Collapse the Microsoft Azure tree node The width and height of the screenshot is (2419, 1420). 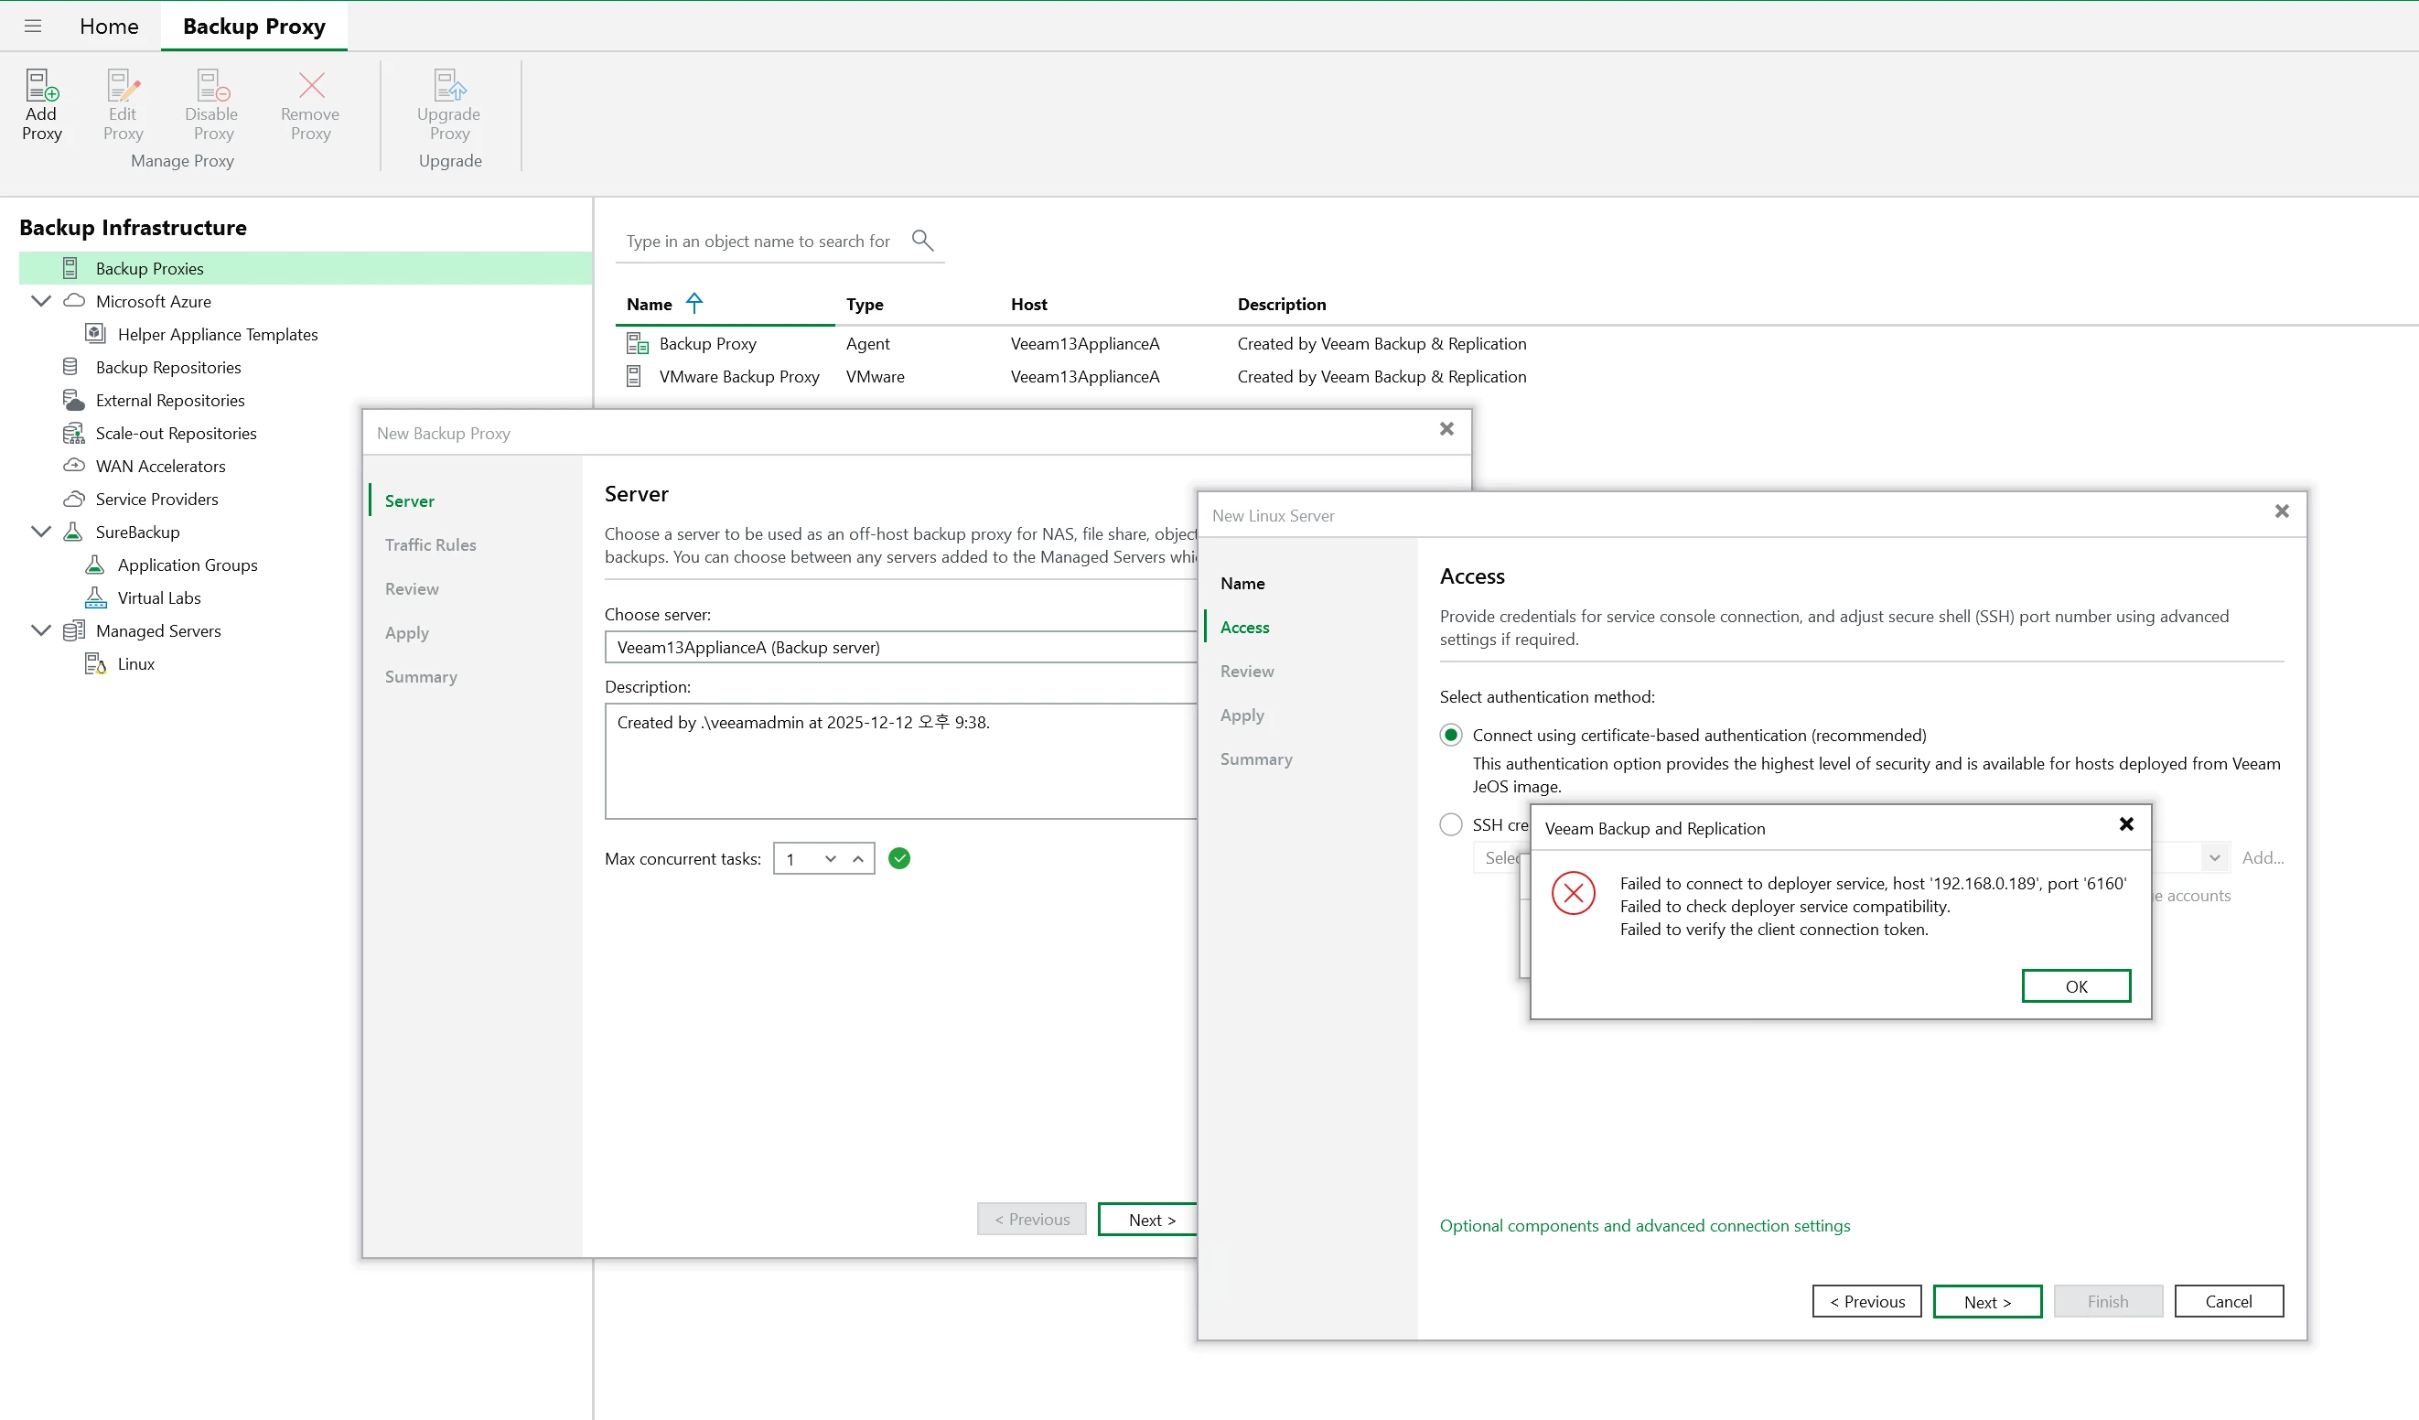(40, 300)
